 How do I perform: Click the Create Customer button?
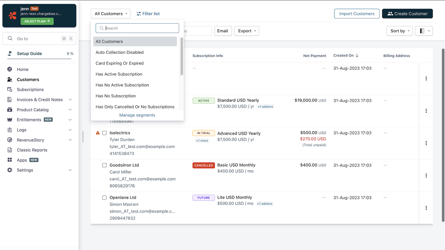tap(407, 14)
